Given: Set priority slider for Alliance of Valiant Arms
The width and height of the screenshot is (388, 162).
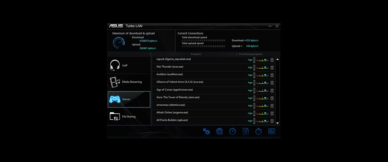Looking at the screenshot, I should click(x=262, y=83).
